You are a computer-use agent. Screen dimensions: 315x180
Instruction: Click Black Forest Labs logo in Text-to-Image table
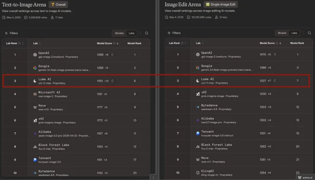[x=35, y=147]
